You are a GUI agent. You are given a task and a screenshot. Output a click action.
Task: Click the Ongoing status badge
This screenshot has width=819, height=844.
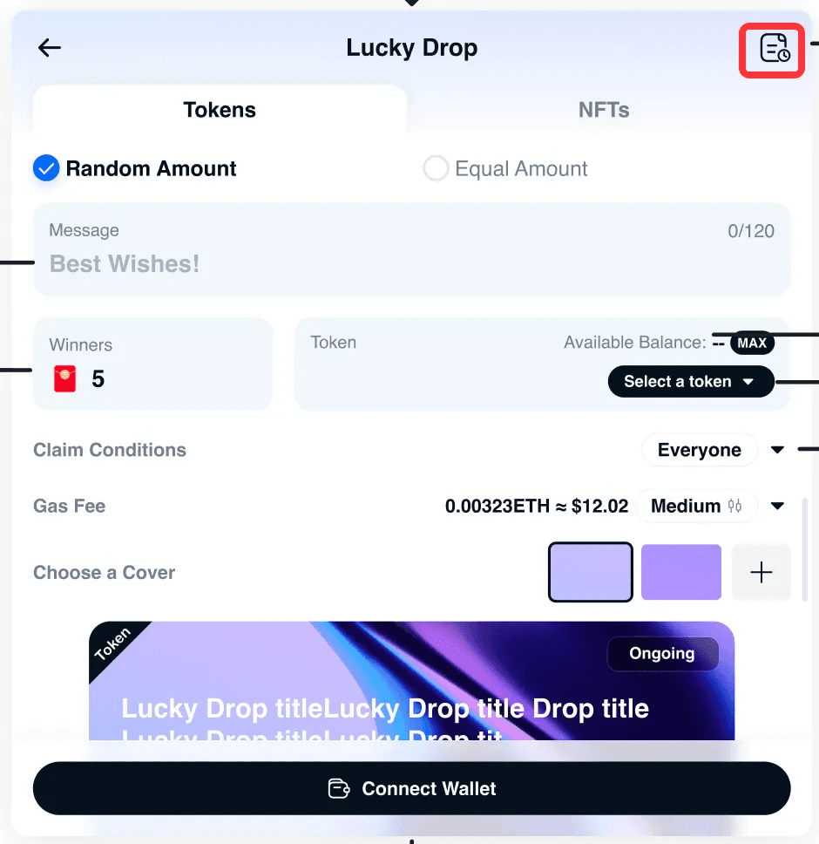tap(662, 653)
